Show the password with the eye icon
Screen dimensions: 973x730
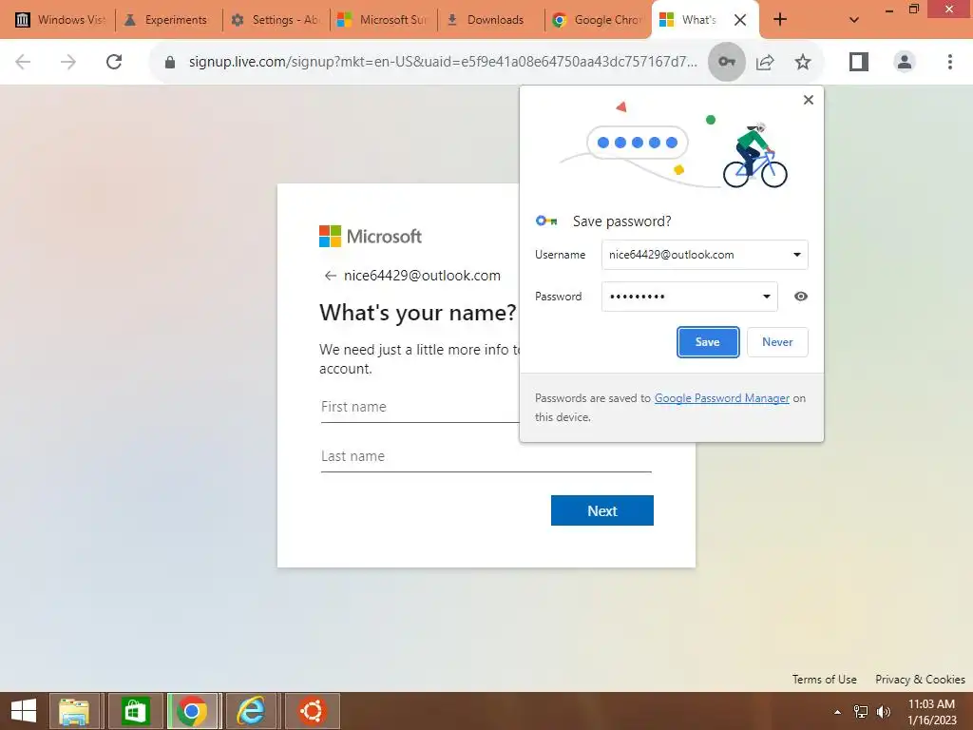coord(801,297)
